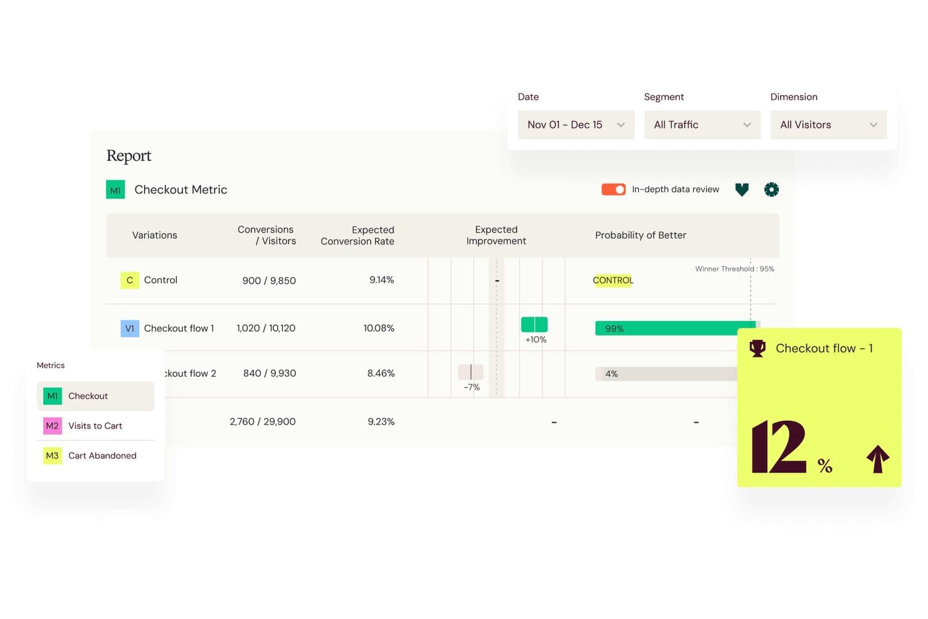This screenshot has height=619, width=928.
Task: Click the Probability of Better column header
Action: [640, 235]
